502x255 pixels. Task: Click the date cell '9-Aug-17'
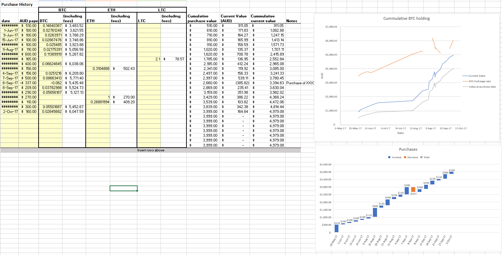(10, 49)
